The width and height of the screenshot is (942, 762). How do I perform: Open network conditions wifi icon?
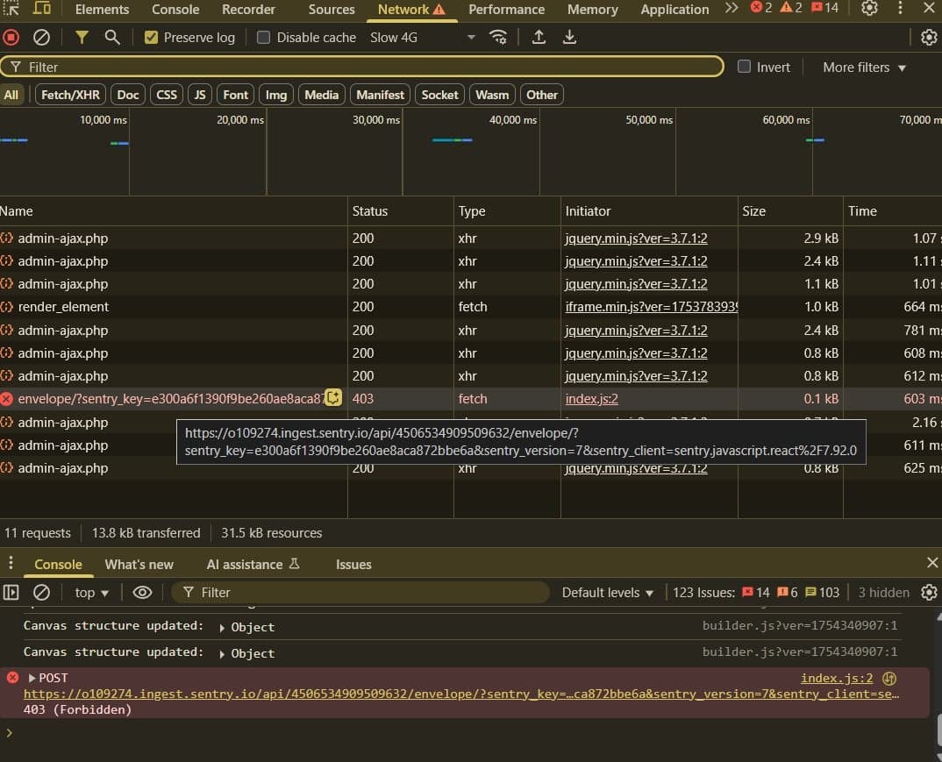coord(498,37)
